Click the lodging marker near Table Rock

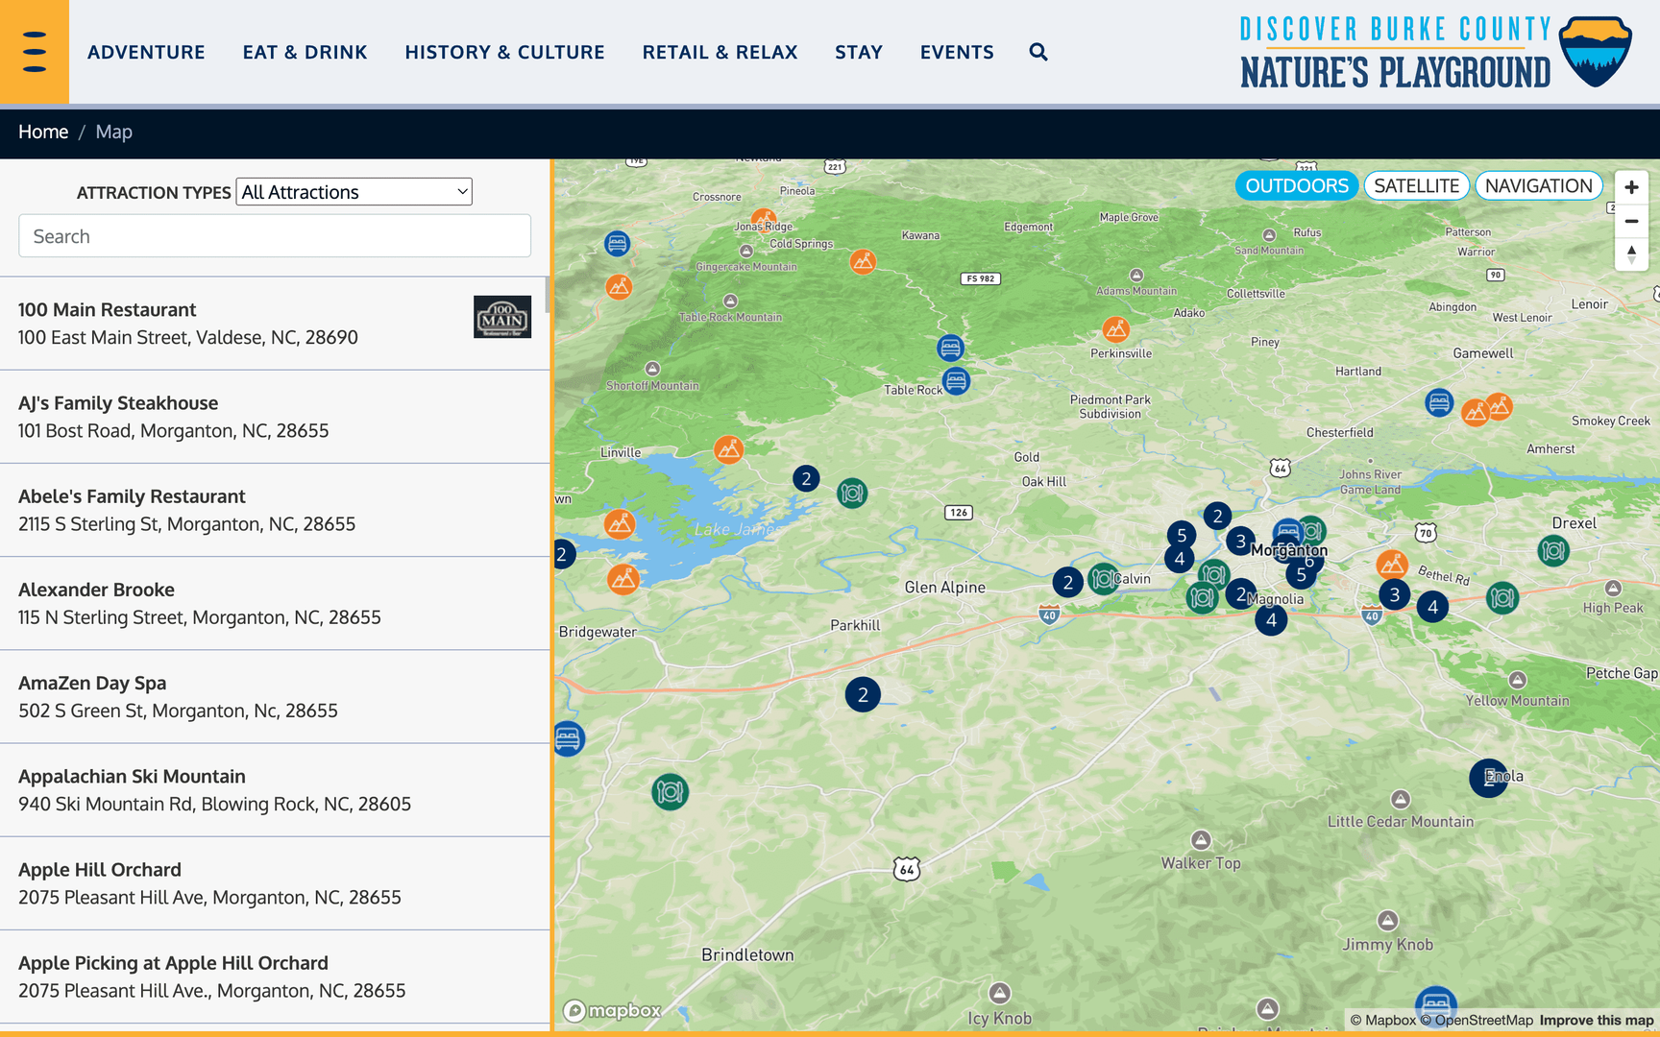956,381
